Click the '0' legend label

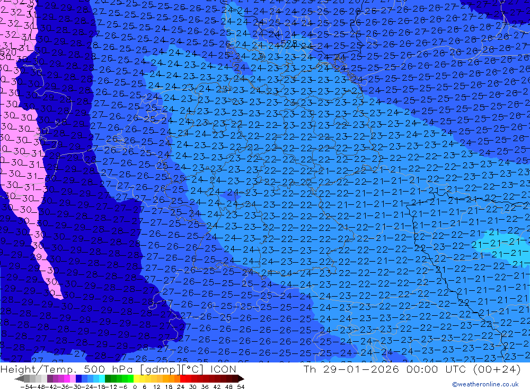(x=135, y=387)
